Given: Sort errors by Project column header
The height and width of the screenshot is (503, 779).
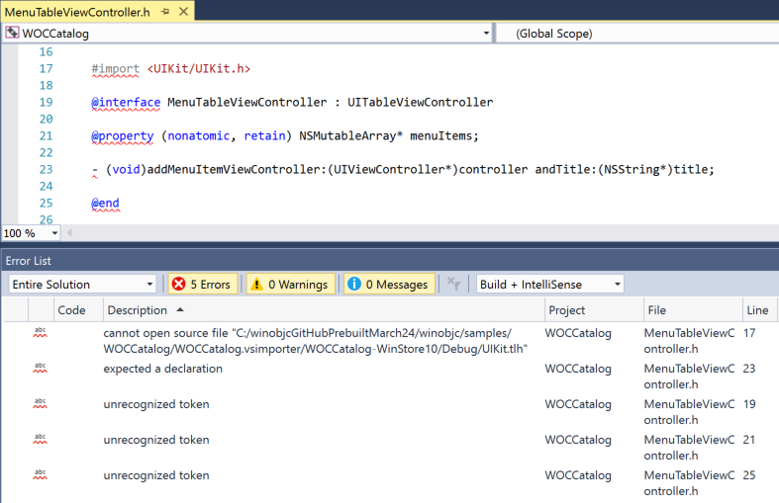Looking at the screenshot, I should tap(566, 310).
